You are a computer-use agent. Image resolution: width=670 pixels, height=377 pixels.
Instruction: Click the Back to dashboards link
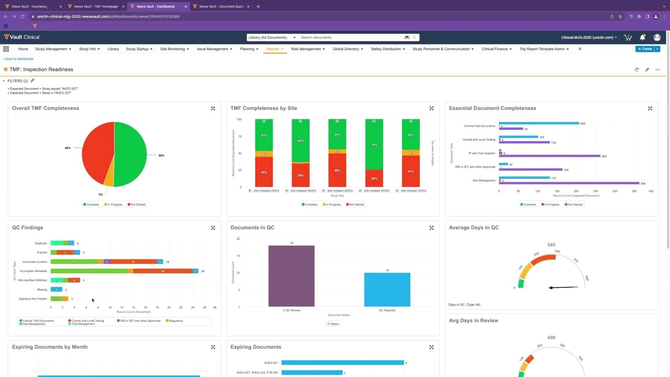(18, 59)
